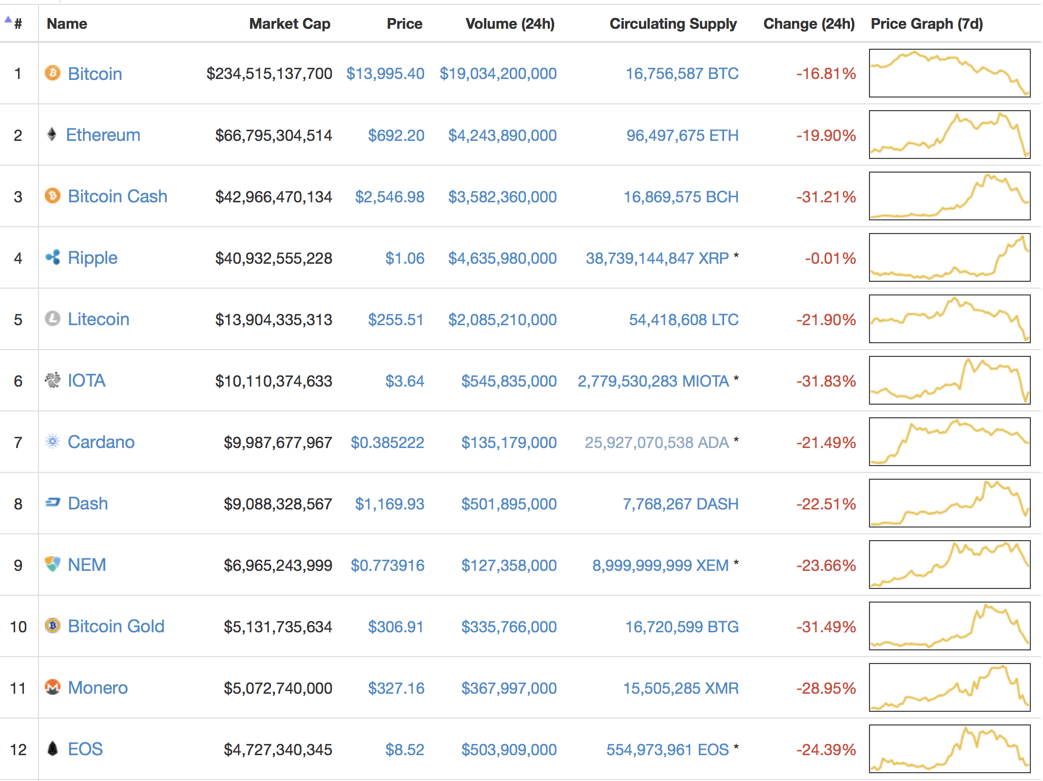Sort table by Volume (24h) header
The height and width of the screenshot is (781, 1043).
tap(510, 23)
